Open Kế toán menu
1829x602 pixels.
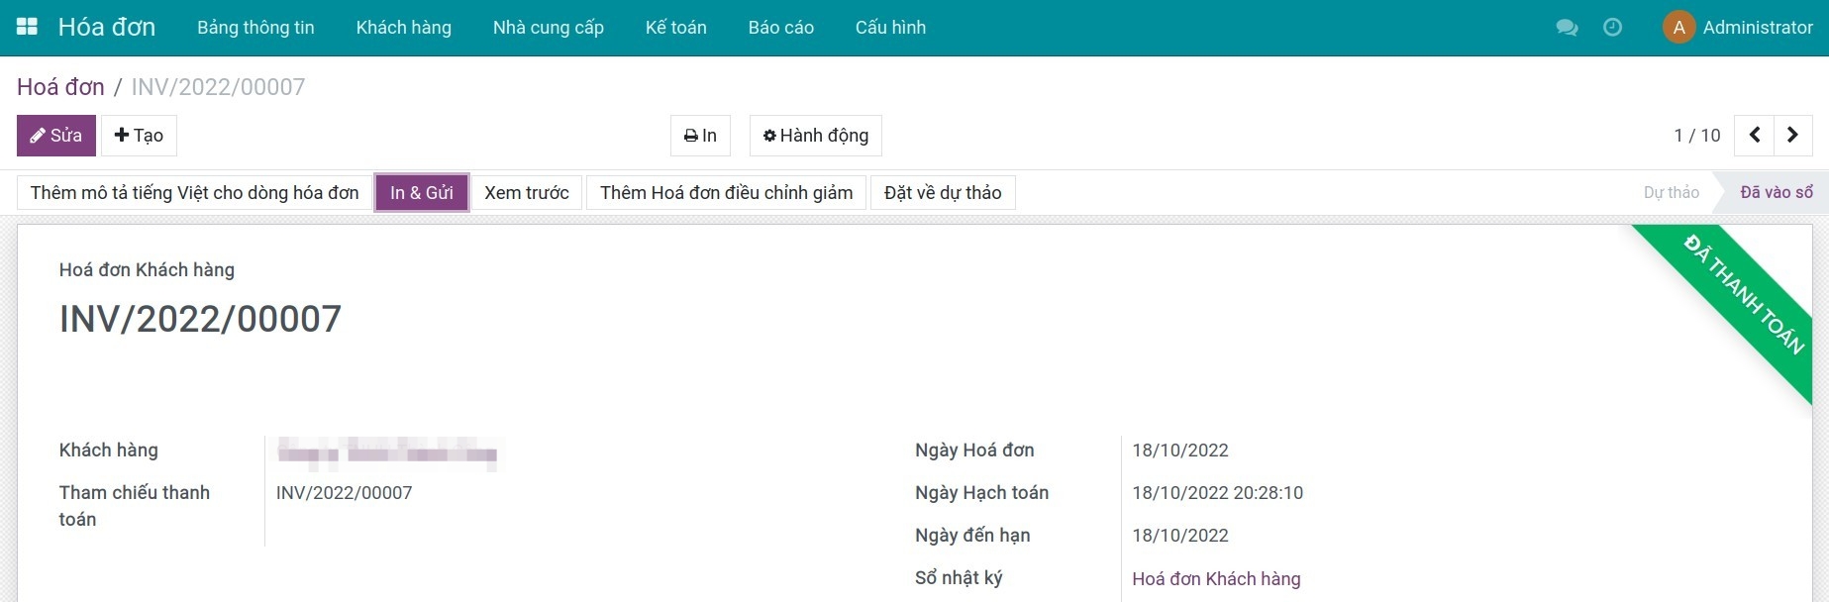click(x=676, y=28)
